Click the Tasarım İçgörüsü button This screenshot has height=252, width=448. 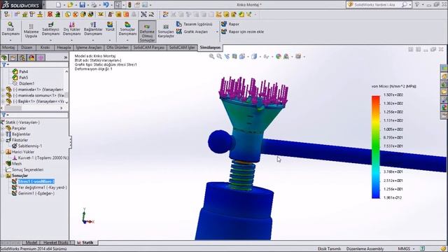(x=195, y=24)
